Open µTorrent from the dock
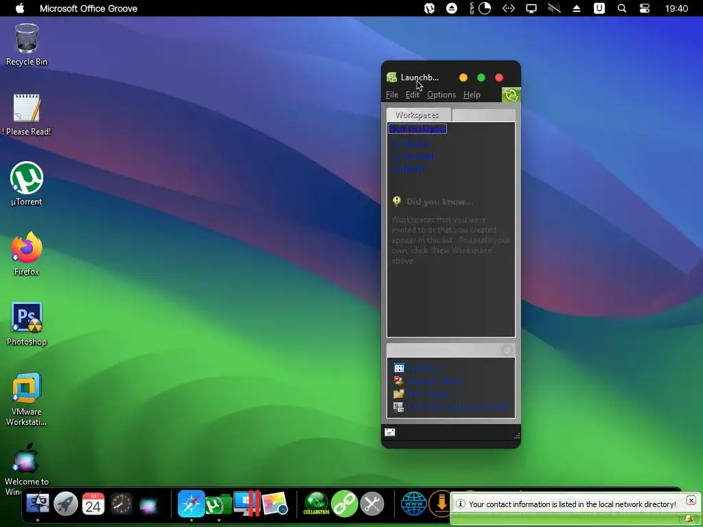703x527 pixels. [219, 504]
